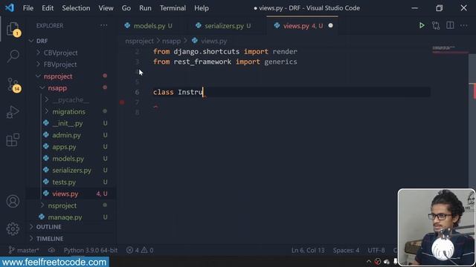Toggle breakpoint on line 7 gutter
The image size is (476, 267).
pyautogui.click(x=122, y=102)
